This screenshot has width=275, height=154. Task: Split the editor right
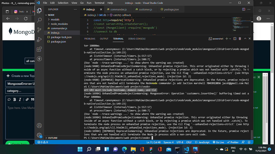coord(244,9)
